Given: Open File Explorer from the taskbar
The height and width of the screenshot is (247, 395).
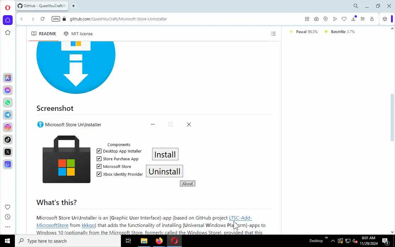Looking at the screenshot, I should tap(144, 241).
